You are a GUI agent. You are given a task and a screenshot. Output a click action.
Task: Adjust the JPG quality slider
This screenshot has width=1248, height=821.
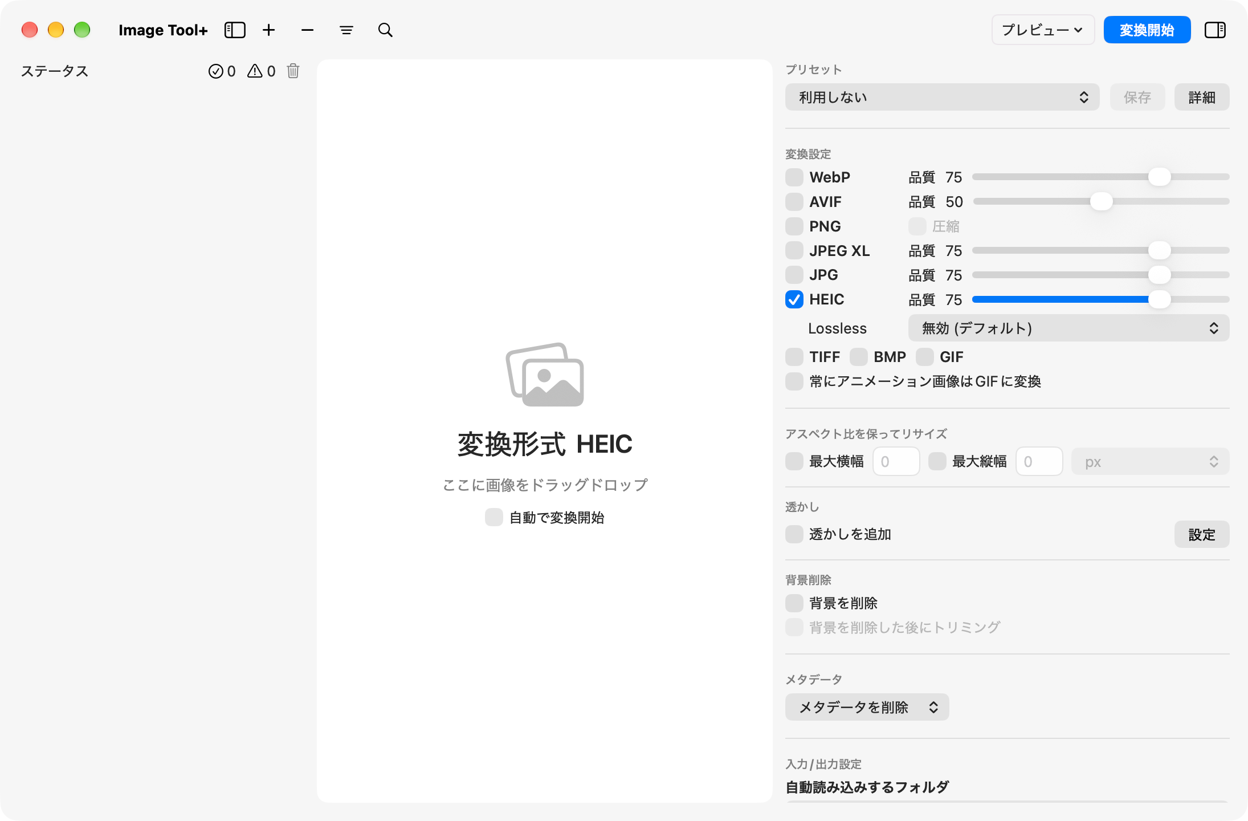click(x=1101, y=275)
